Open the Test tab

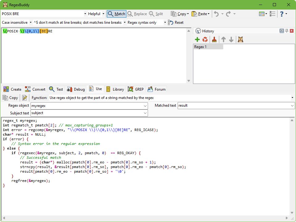pyautogui.click(x=56, y=89)
